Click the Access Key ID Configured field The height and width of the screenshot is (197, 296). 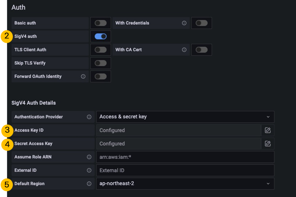pos(179,130)
